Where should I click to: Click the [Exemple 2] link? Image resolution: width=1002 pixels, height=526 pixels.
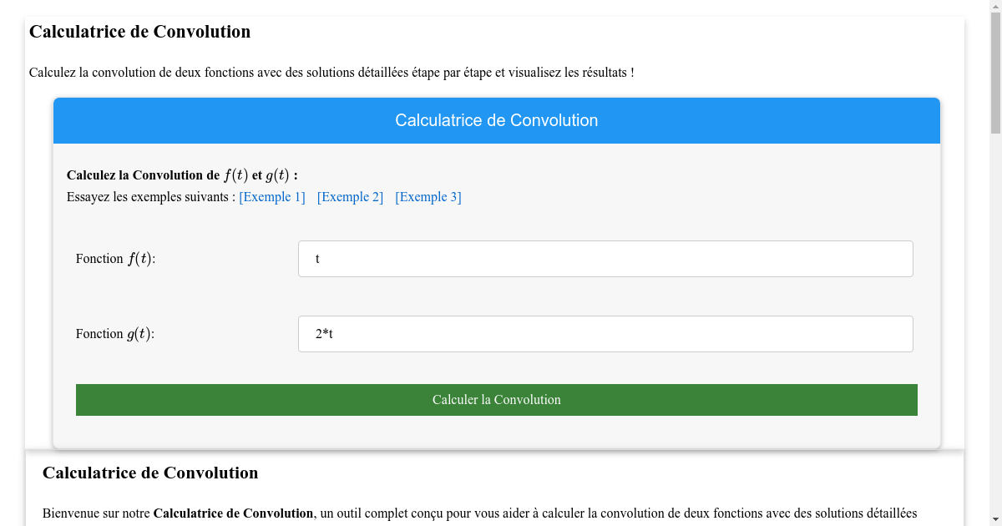(x=350, y=196)
